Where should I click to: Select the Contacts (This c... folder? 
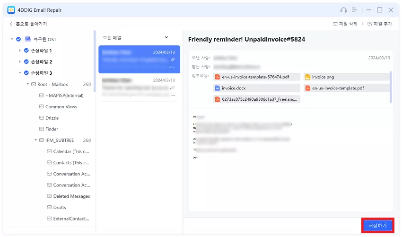[71, 163]
